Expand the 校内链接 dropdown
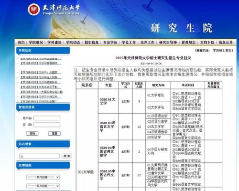Image resolution: width=239 pixels, height=191 pixels. click(x=43, y=177)
